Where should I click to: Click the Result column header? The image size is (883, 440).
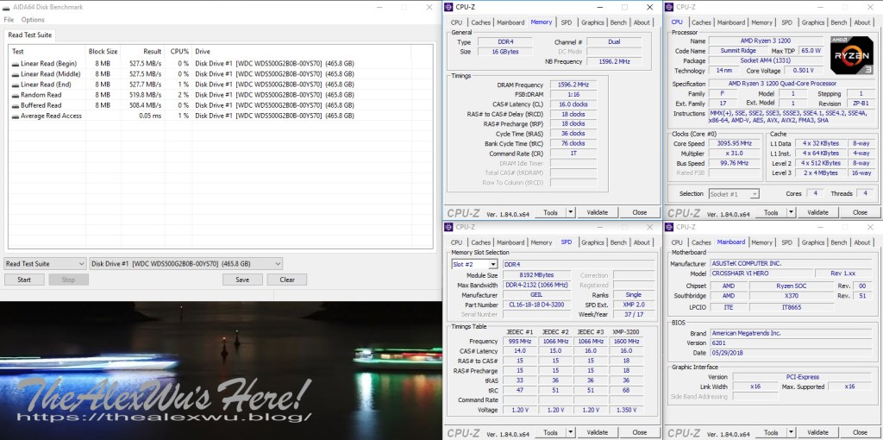pyautogui.click(x=152, y=51)
